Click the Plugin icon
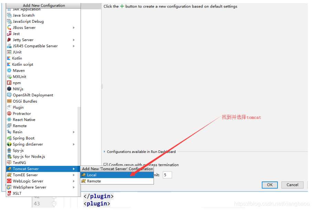 point(9,107)
